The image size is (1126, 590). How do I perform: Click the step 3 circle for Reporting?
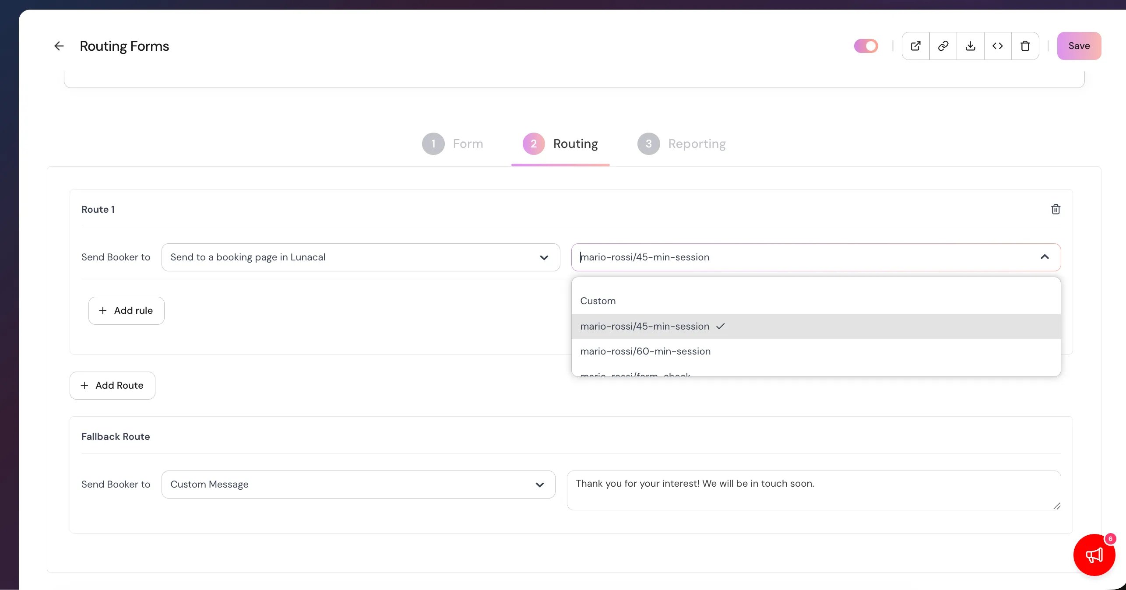pyautogui.click(x=648, y=144)
